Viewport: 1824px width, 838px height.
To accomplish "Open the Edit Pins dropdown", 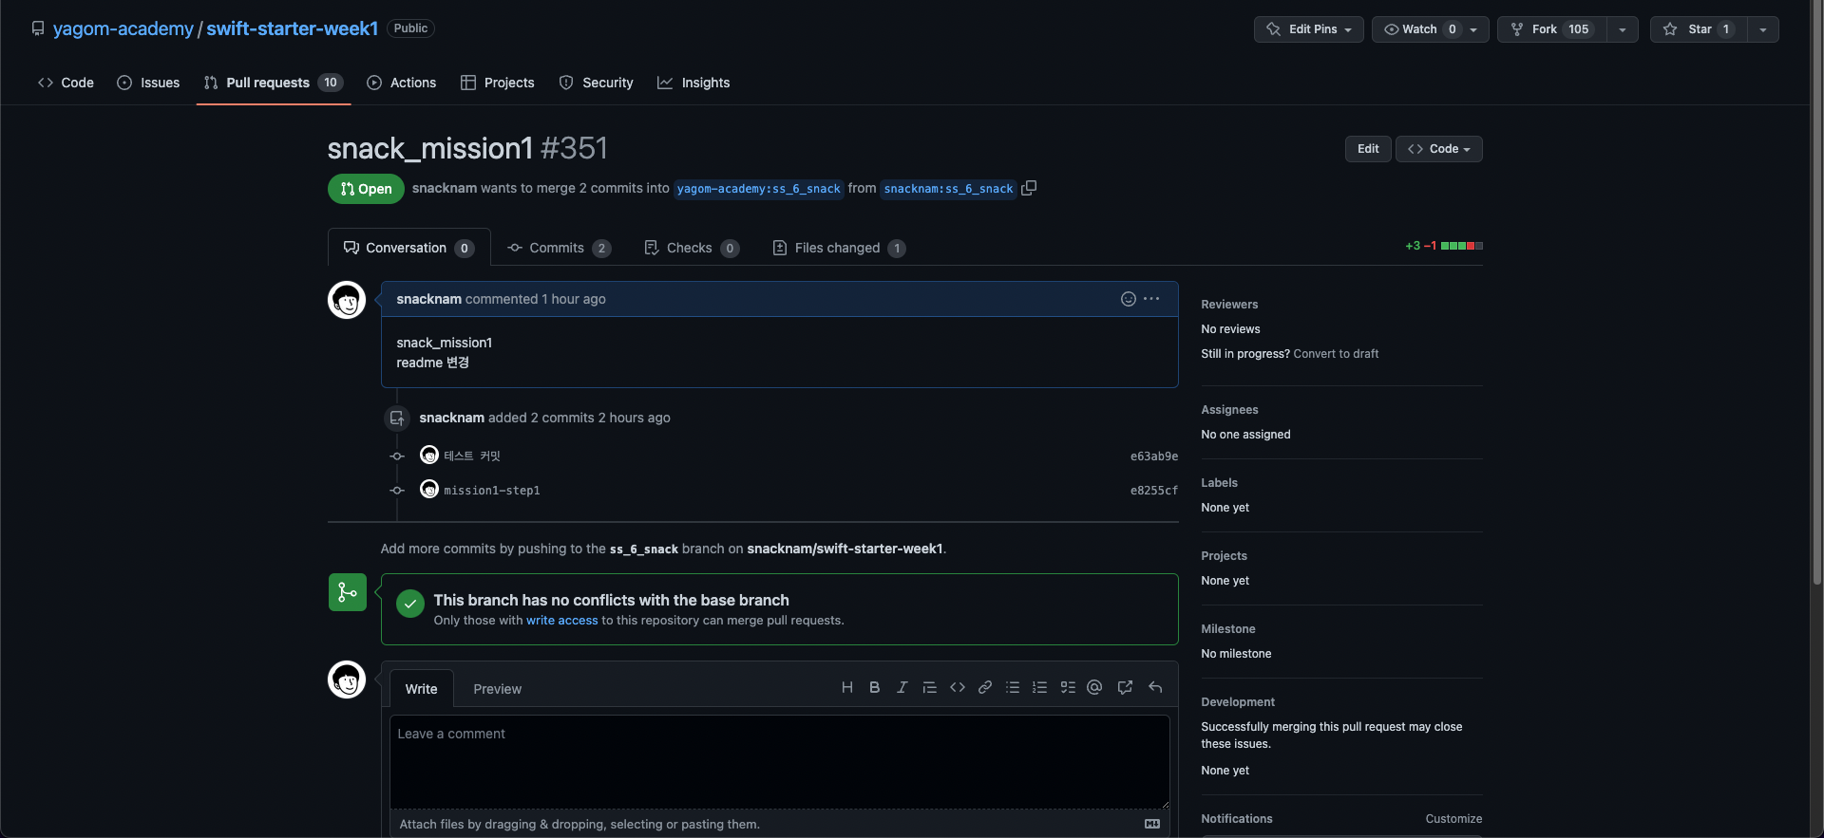I will click(x=1308, y=29).
